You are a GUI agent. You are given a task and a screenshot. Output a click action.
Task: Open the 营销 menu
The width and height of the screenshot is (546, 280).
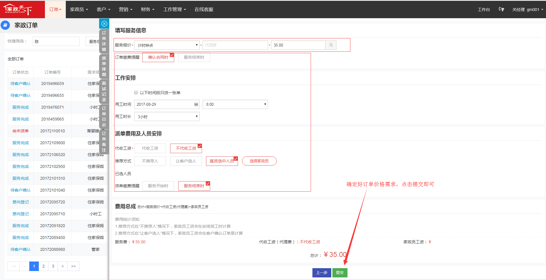tap(125, 9)
